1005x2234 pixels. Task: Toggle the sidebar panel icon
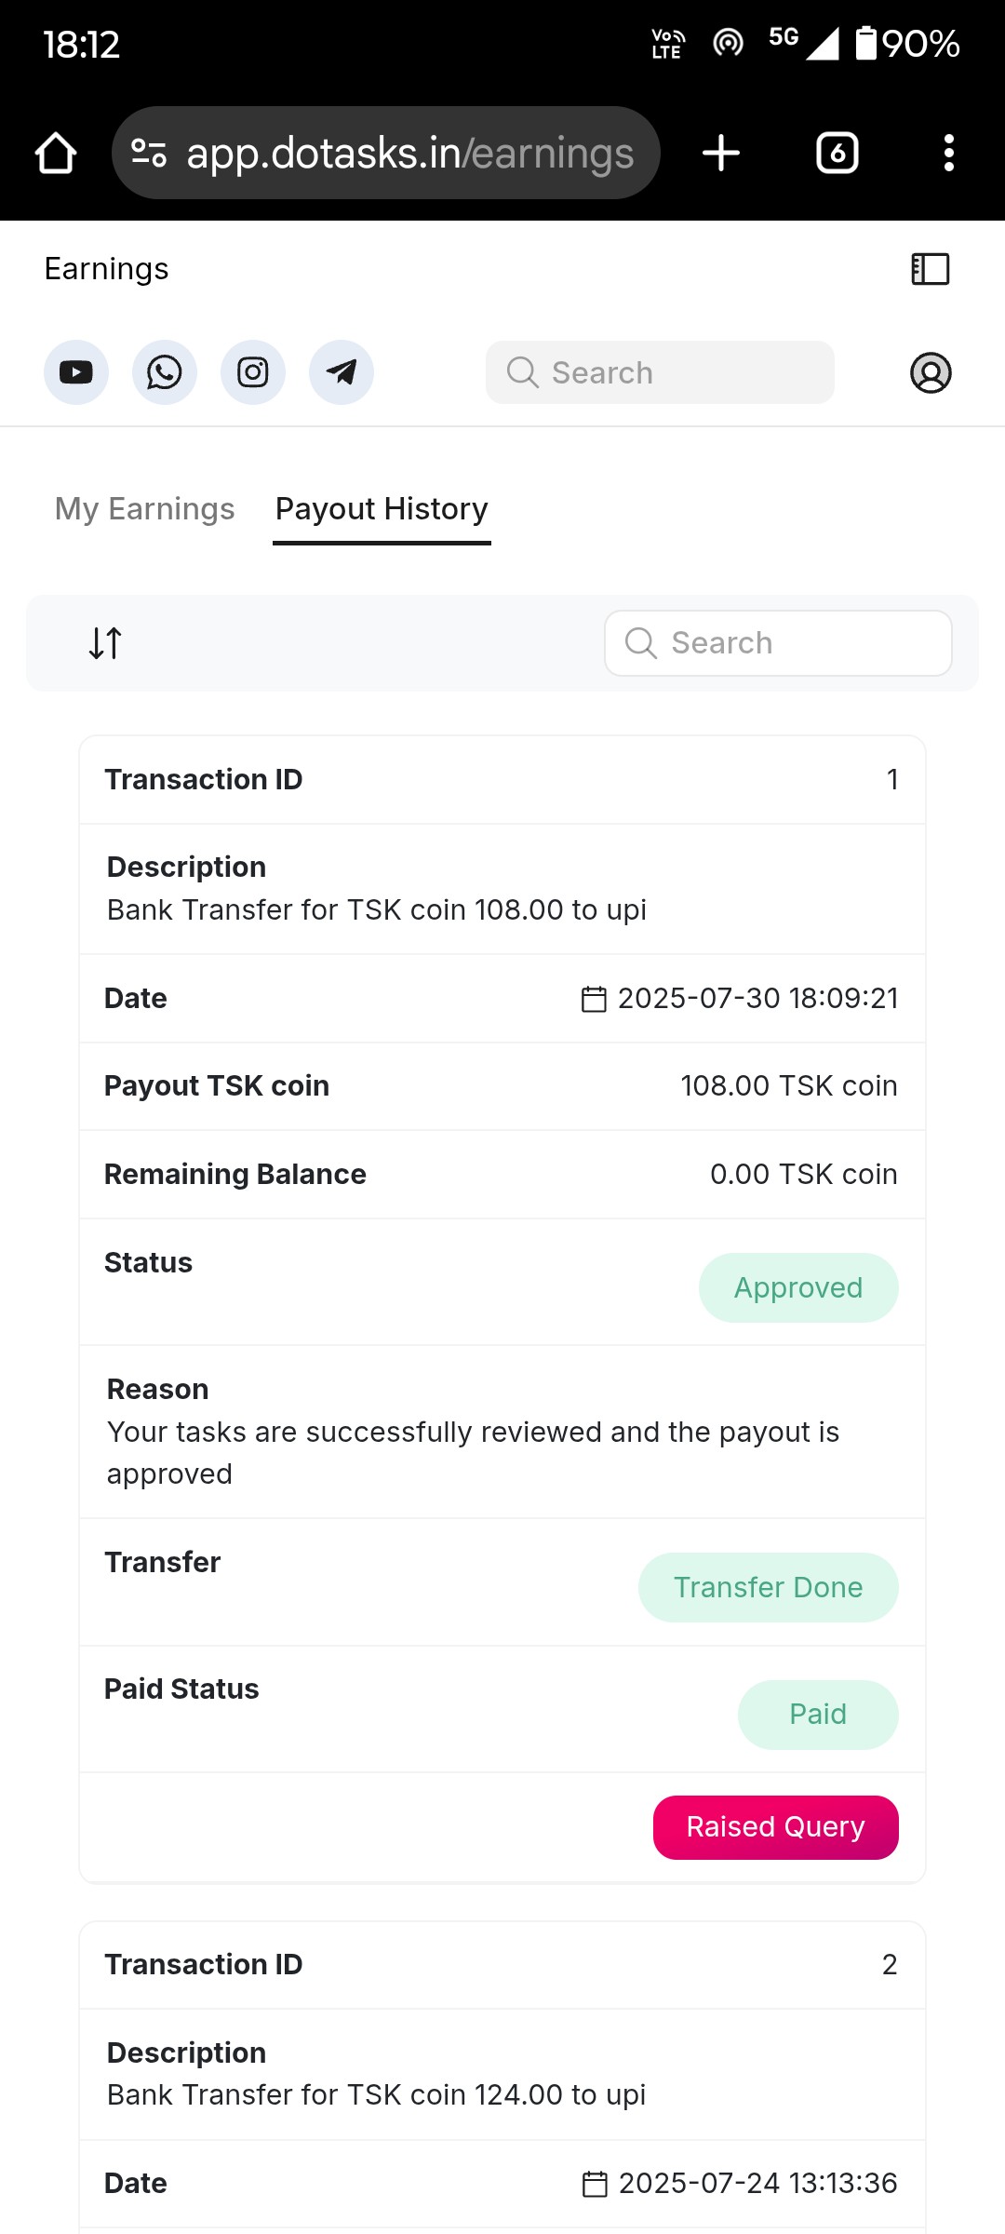pos(931,269)
